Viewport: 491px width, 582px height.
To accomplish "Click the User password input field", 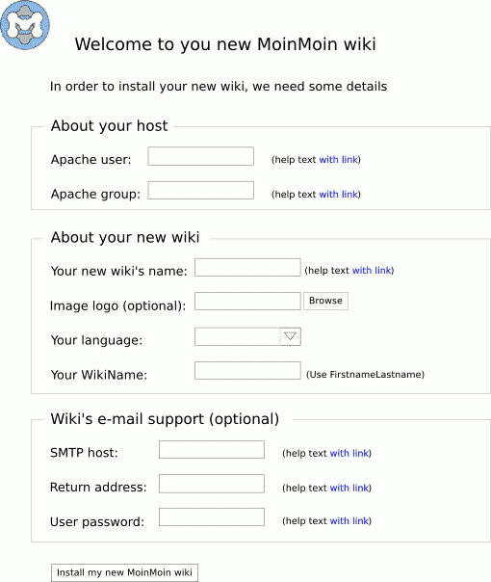I will click(212, 517).
